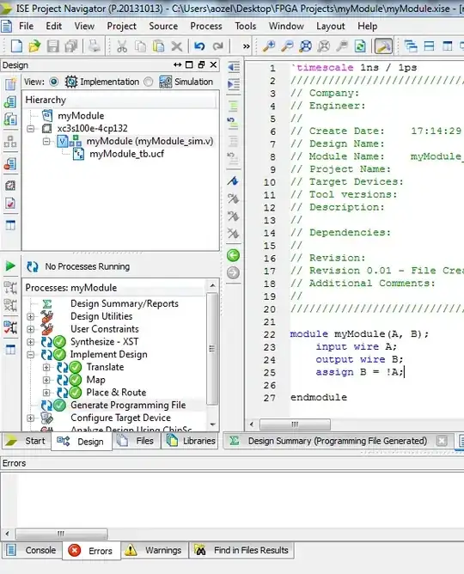
Task: Collapse the Implement Design process
Action: (31, 354)
